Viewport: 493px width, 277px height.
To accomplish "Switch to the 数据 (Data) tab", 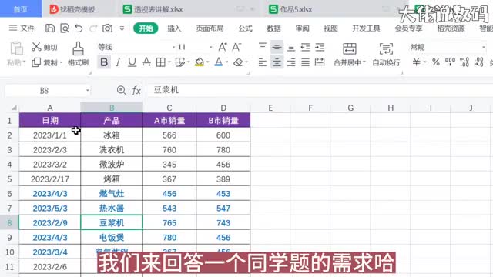I will click(x=274, y=28).
